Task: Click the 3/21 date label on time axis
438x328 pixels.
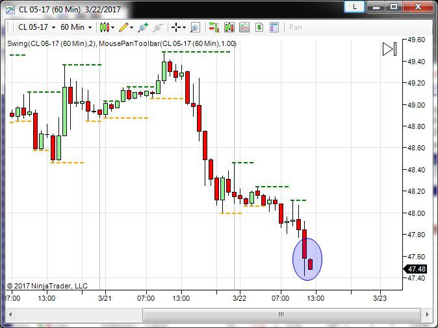Action: [105, 298]
